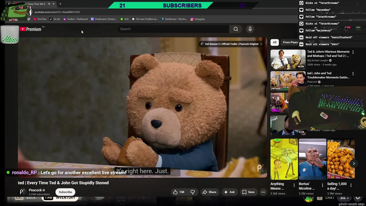Select the All filter chip
Screen dimensions: 366x206
tap(274, 42)
